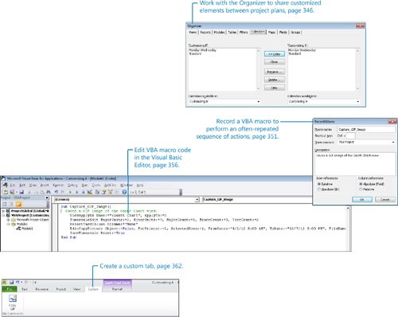Click the green Run macro arrow in VBA toolbar

(x=70, y=192)
